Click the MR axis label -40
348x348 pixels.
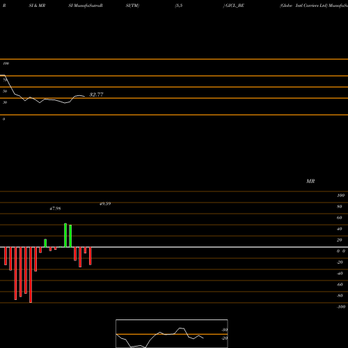(340, 274)
